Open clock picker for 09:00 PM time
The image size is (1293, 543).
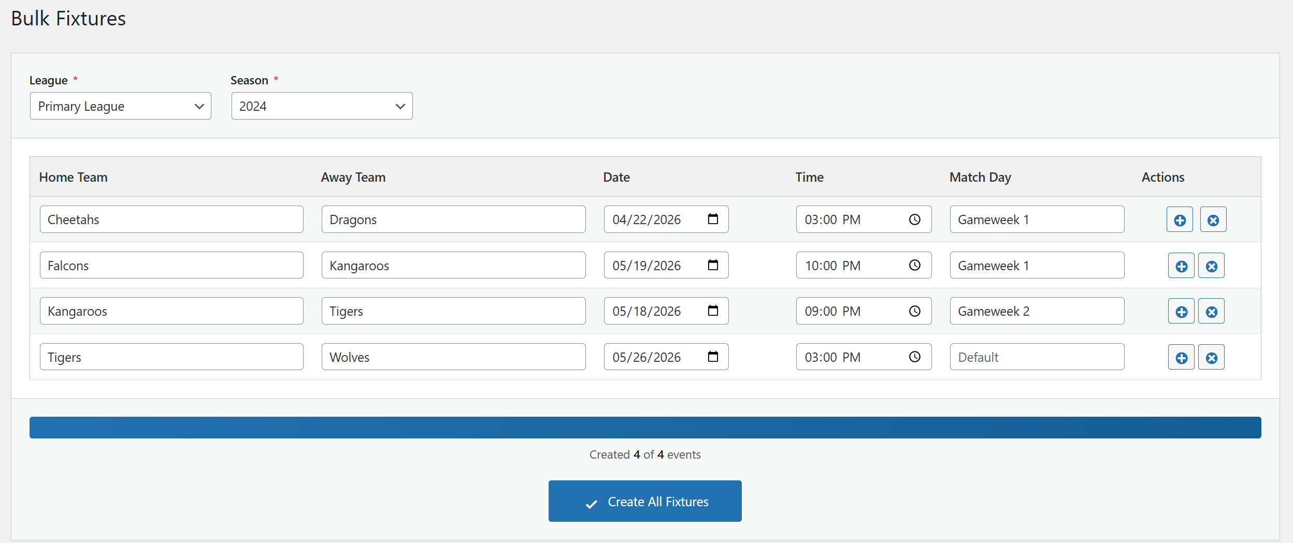tap(915, 311)
